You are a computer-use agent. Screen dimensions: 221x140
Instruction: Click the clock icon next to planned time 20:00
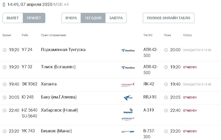[166, 50]
